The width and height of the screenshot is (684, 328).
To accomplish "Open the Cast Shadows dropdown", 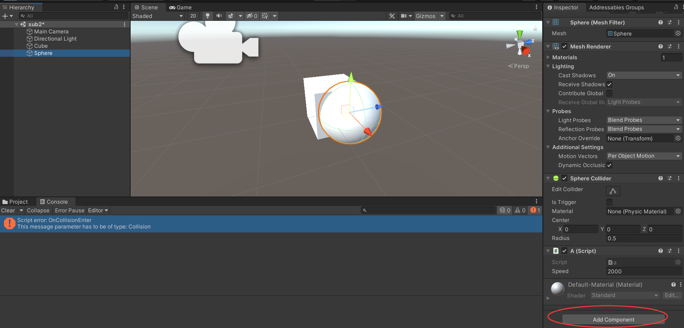I will tap(643, 75).
